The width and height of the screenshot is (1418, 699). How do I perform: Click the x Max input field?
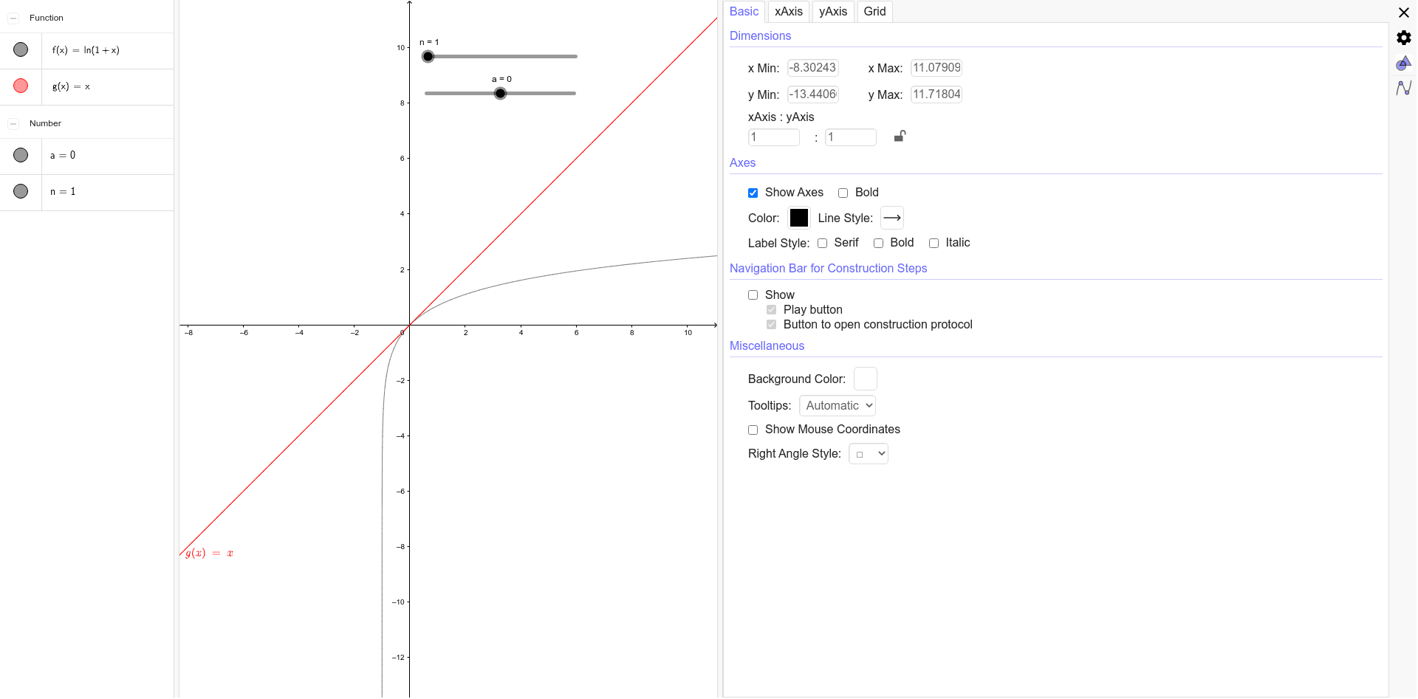936,68
